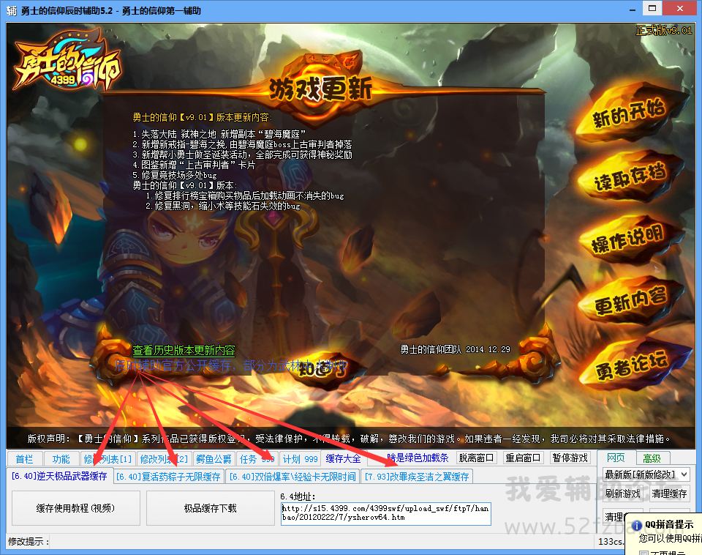The image size is (702, 555).
Task: Click the 知道了 button under update notes
Action: pos(322,369)
